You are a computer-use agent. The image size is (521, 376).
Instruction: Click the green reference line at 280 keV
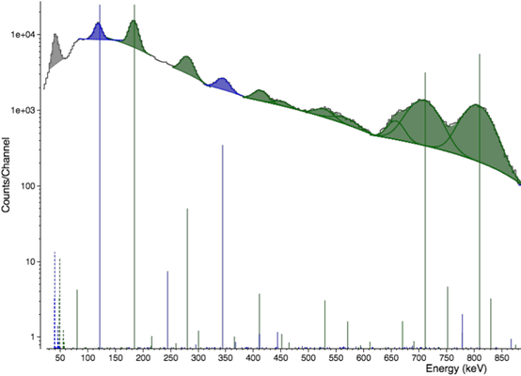(187, 278)
